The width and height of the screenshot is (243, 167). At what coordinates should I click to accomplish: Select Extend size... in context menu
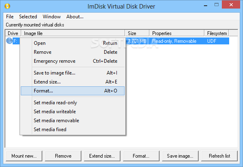click(73, 82)
